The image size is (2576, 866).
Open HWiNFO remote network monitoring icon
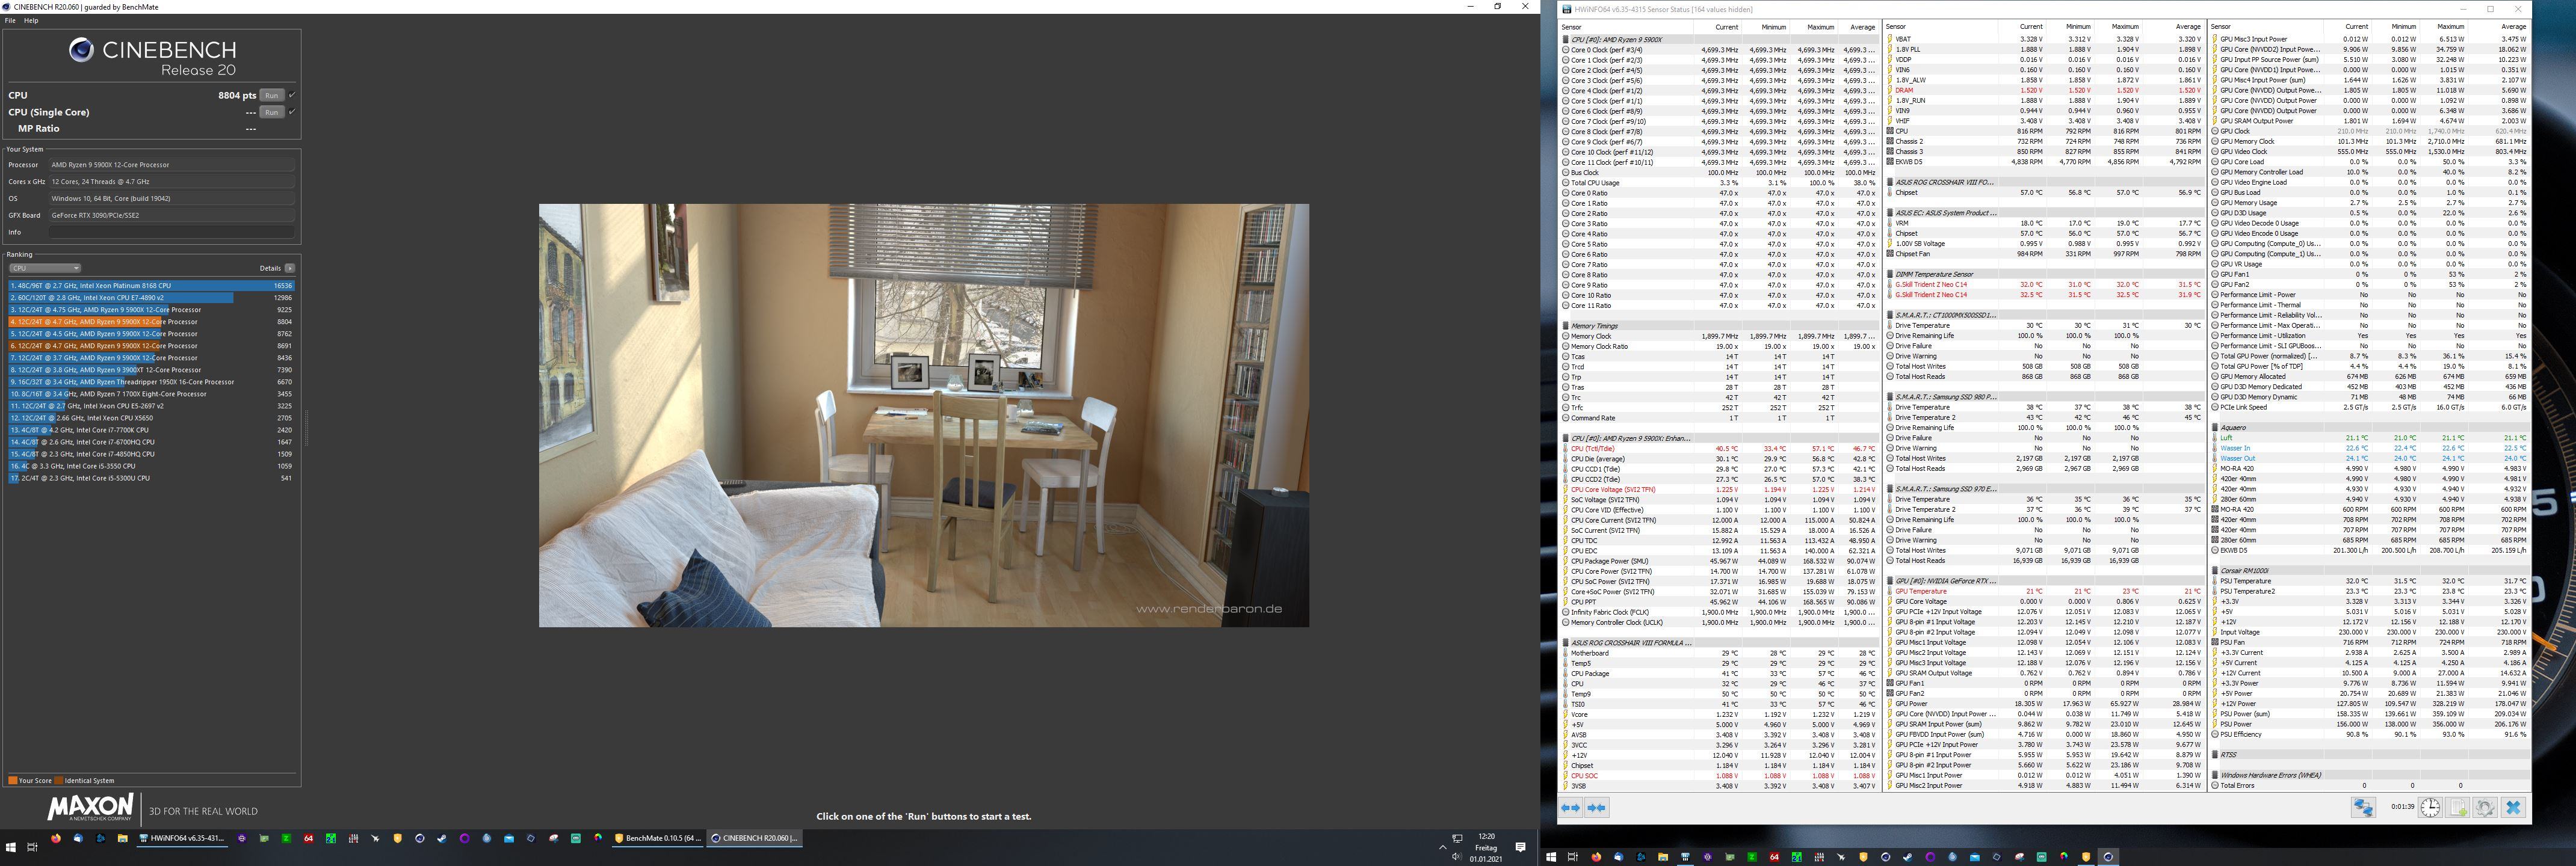2363,808
